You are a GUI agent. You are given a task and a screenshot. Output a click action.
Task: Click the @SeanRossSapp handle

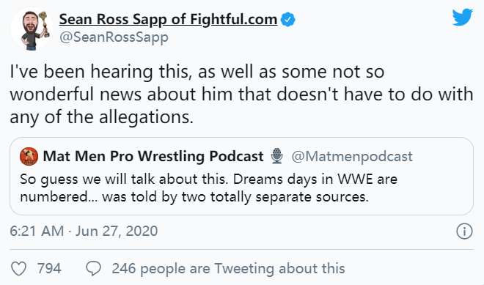[x=114, y=37]
